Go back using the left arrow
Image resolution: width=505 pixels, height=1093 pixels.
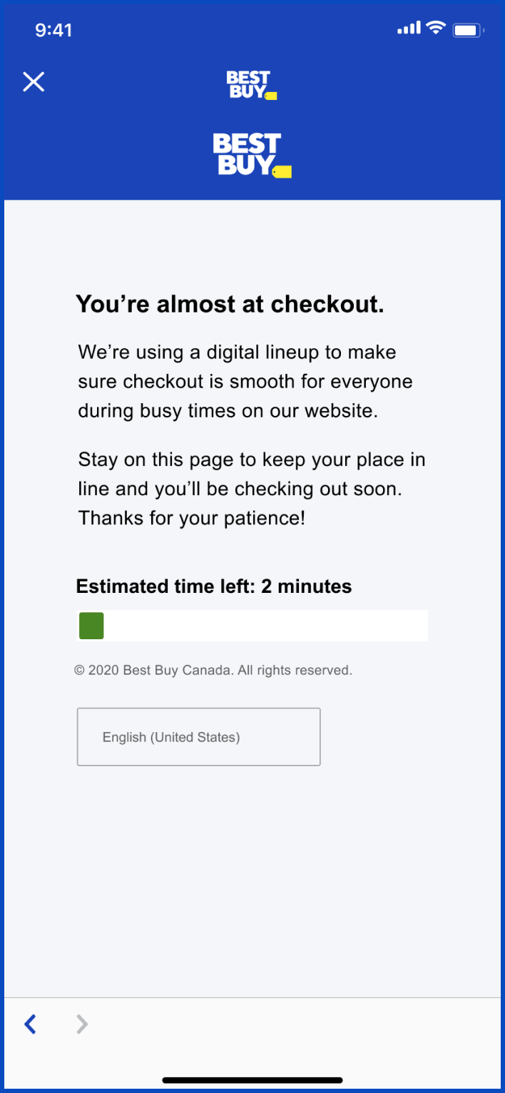(x=30, y=1025)
